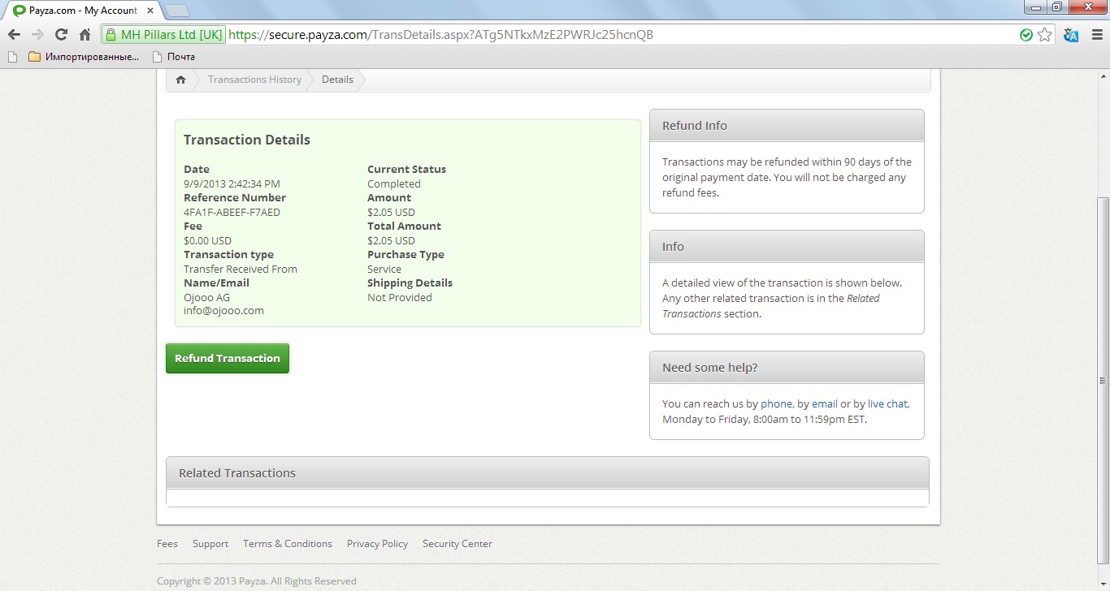
Task: Click the Transfer Received From value
Action: coord(241,269)
